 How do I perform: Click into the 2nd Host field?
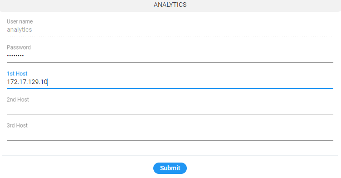pos(170,108)
